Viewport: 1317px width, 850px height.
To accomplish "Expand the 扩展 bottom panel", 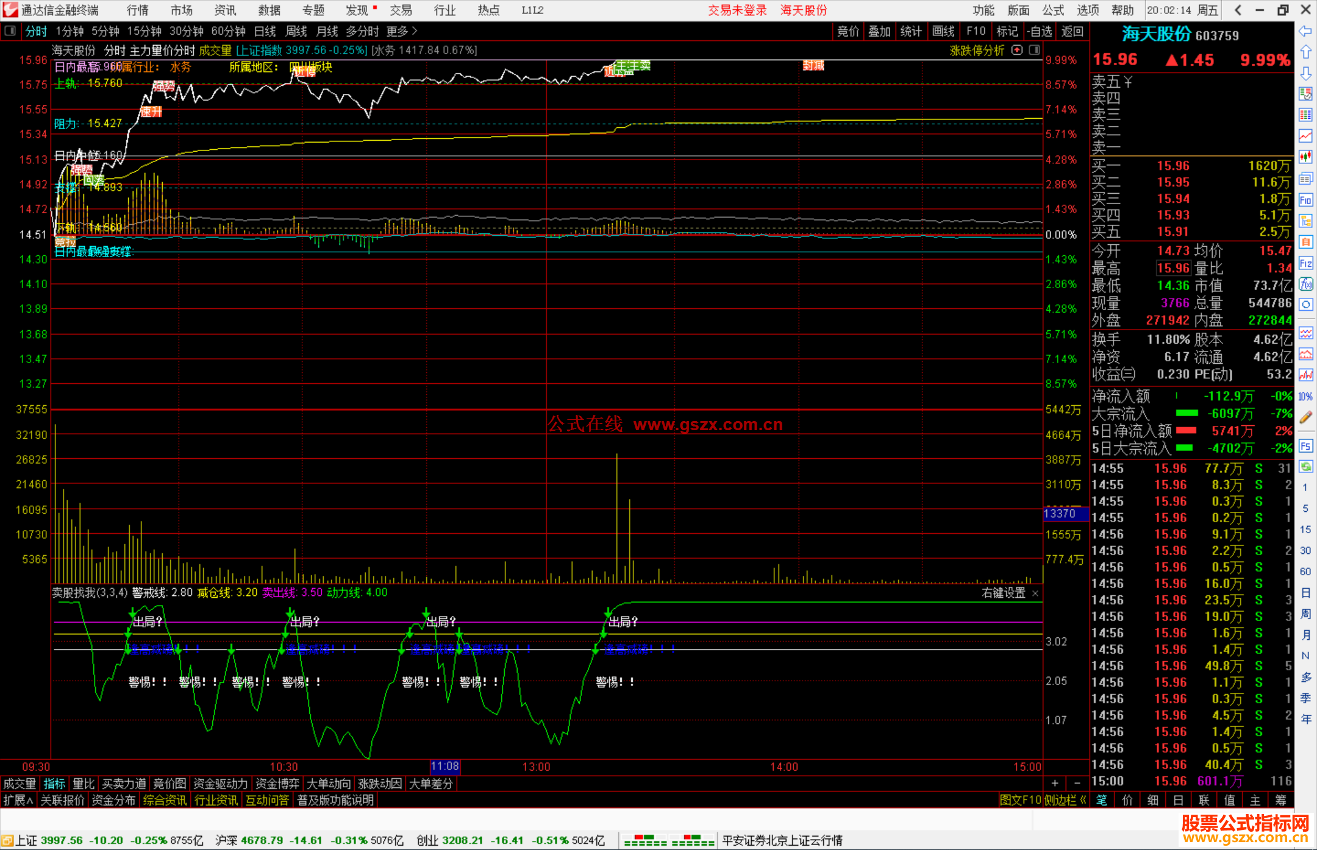I will pos(18,800).
